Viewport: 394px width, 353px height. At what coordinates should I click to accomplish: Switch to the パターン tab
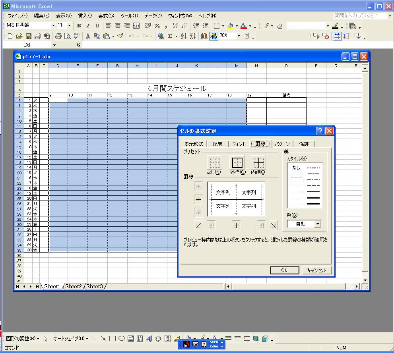coord(282,144)
